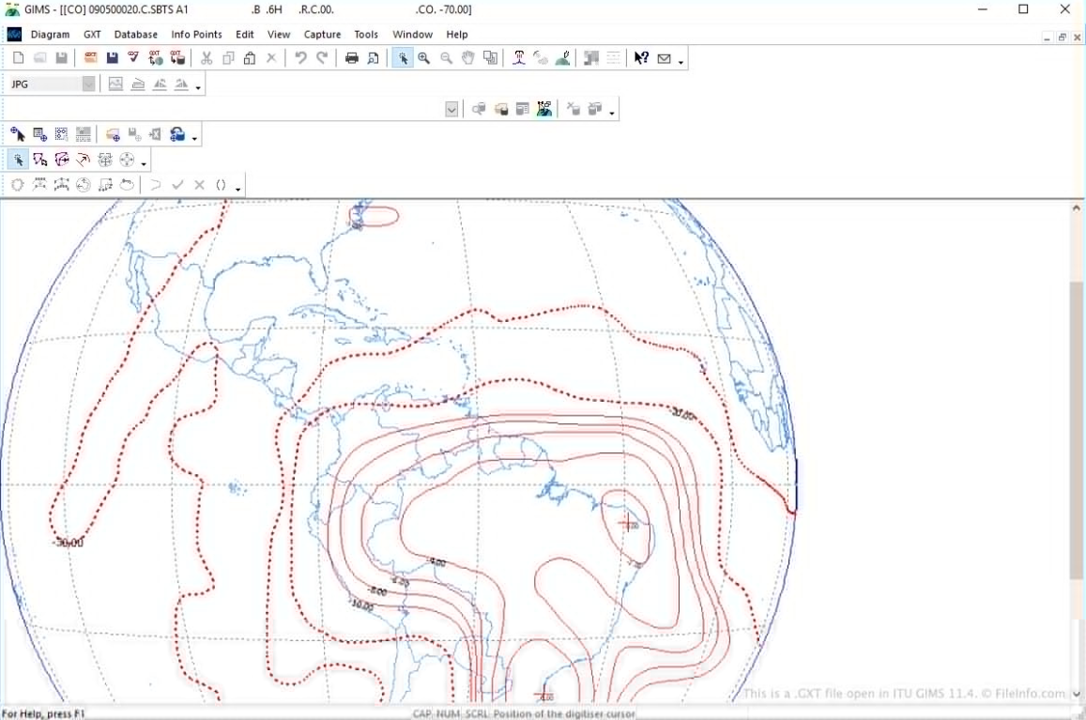Click the scissors Cut icon

[206, 58]
